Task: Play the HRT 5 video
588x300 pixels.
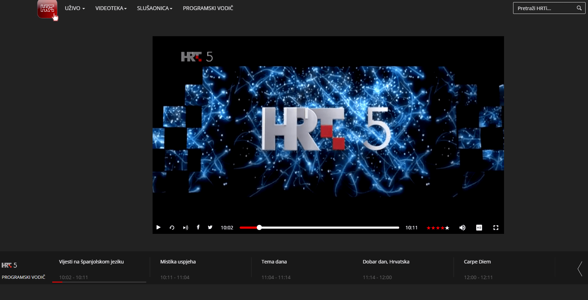Action: coord(158,227)
